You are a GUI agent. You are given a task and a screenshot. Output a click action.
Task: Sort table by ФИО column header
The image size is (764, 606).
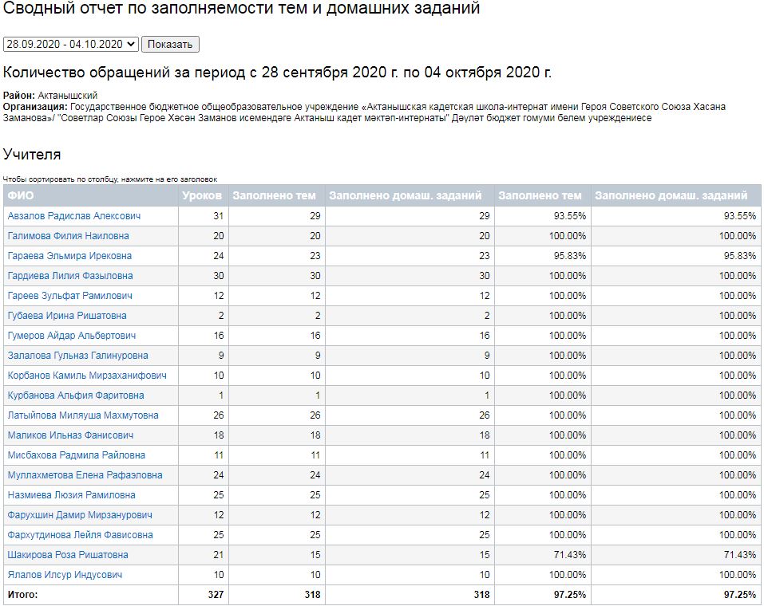(x=21, y=195)
